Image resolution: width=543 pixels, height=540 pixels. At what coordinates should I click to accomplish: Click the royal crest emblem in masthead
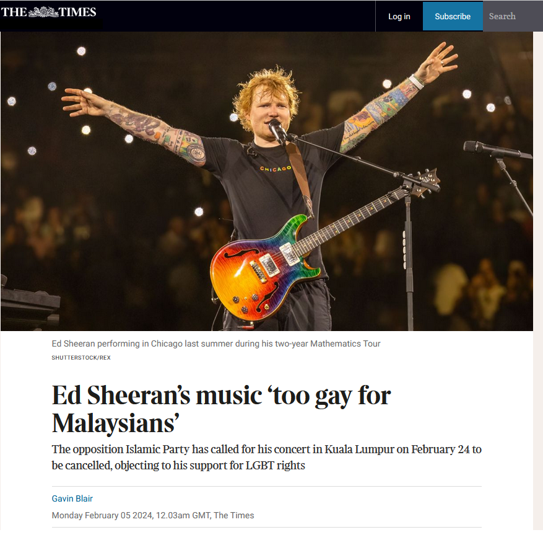pyautogui.click(x=43, y=12)
